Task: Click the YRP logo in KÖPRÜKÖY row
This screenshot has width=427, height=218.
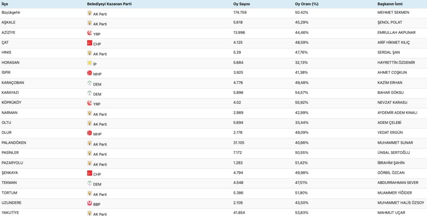Action: point(89,103)
